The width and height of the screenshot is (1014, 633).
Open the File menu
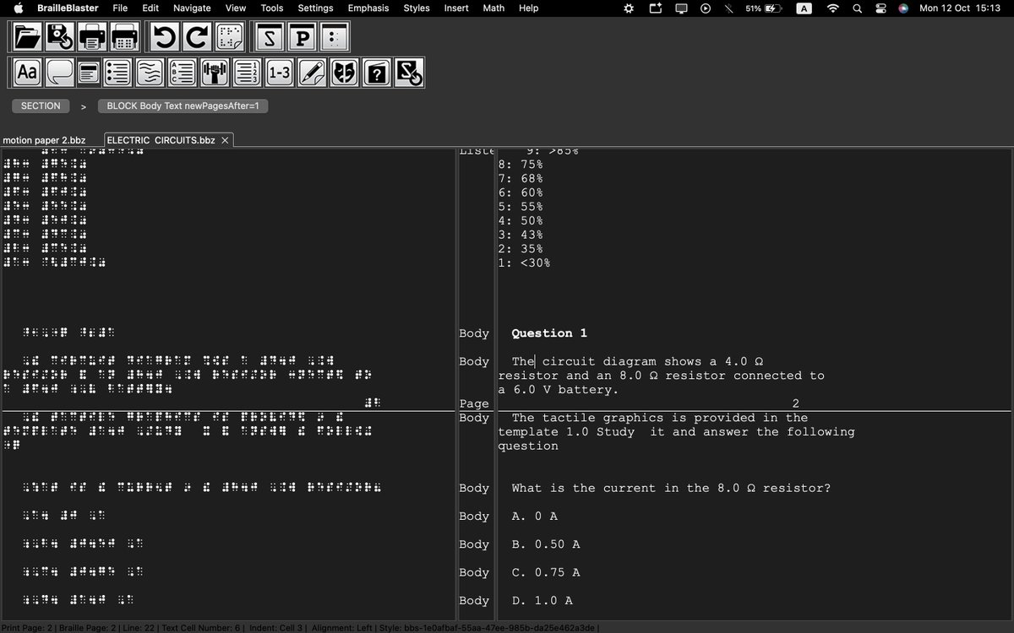(x=120, y=8)
